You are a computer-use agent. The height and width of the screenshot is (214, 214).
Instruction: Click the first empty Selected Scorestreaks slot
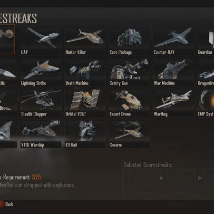[x=142, y=178]
